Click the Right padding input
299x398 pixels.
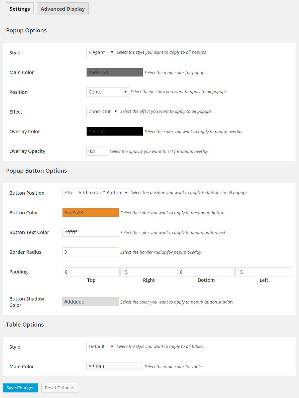(149, 272)
